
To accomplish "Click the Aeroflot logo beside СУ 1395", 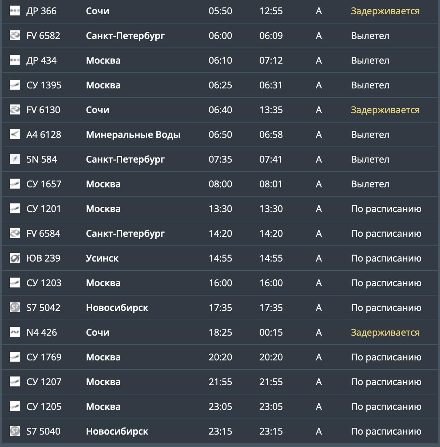I will tap(15, 85).
